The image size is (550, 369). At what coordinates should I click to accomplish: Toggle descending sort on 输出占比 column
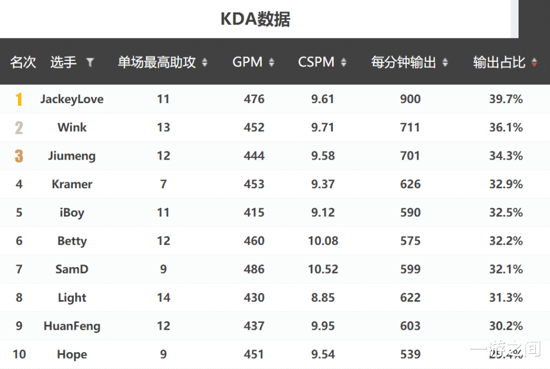coord(535,62)
